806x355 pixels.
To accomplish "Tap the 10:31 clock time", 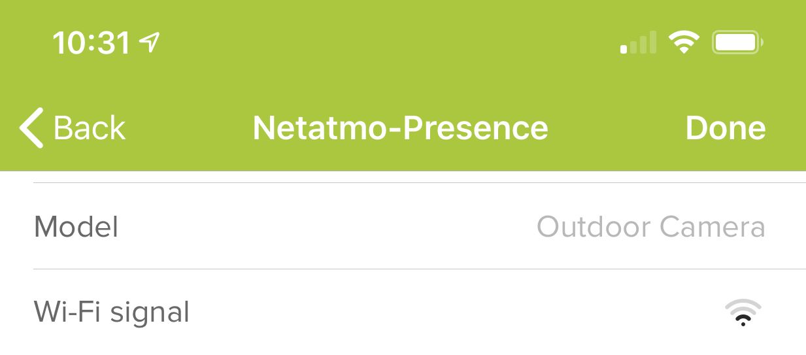I will (x=92, y=43).
